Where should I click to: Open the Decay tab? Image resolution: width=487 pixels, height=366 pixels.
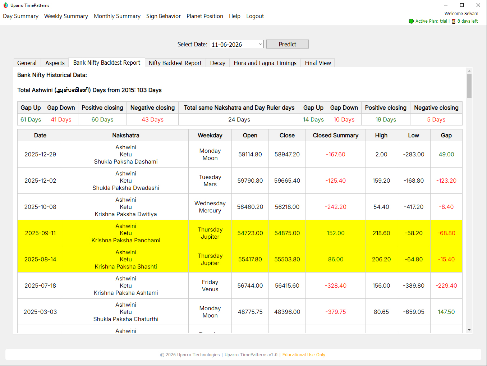pos(218,63)
